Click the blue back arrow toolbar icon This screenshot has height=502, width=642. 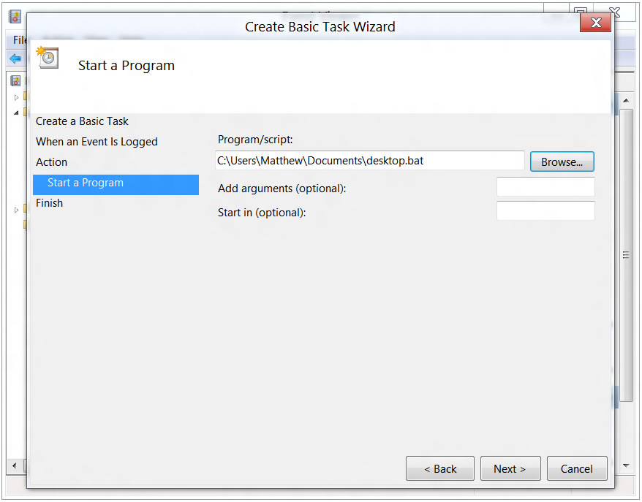coord(15,58)
